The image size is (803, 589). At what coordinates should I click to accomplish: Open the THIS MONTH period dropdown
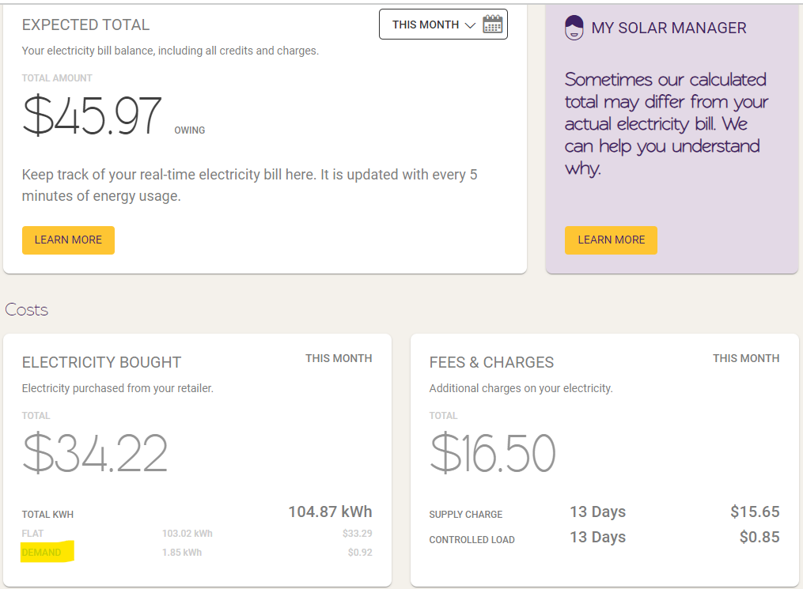(443, 24)
